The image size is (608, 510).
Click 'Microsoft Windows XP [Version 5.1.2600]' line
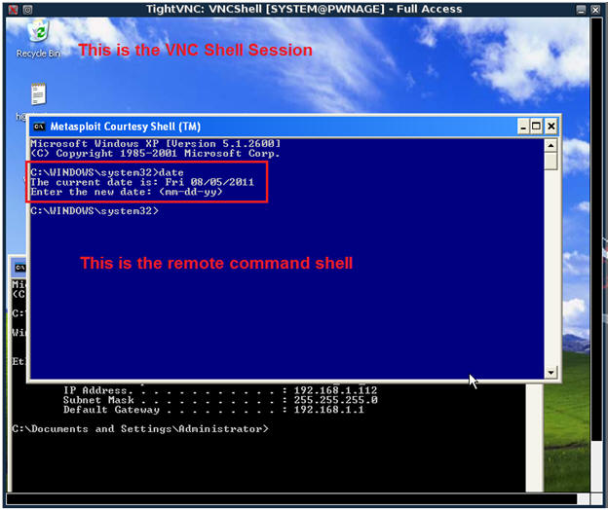coord(156,144)
